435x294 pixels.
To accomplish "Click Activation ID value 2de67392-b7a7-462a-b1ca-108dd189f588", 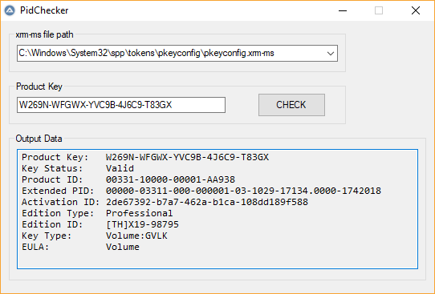I will click(207, 202).
